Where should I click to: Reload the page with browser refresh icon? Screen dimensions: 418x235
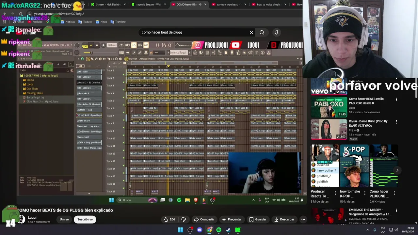click(x=21, y=14)
